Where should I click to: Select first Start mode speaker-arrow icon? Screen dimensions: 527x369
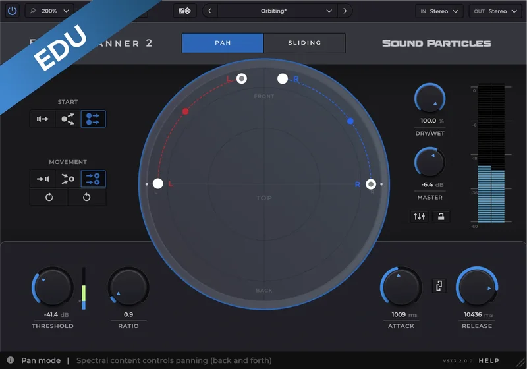click(43, 119)
